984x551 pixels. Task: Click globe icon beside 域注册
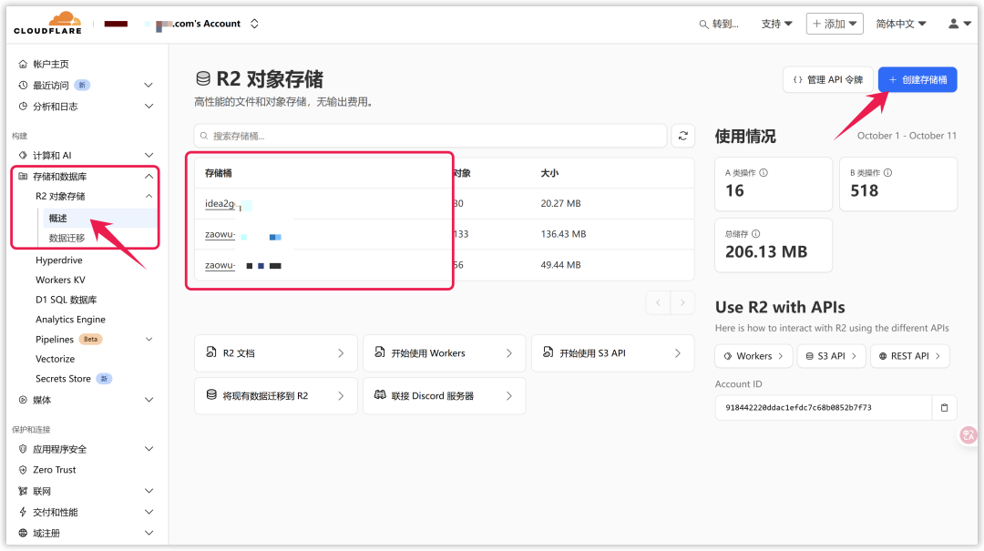click(x=23, y=534)
